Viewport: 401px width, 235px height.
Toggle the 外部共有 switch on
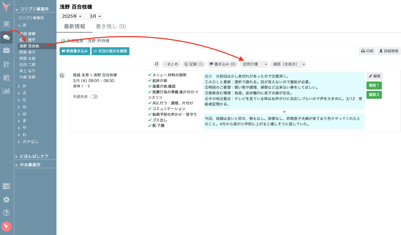94,96
